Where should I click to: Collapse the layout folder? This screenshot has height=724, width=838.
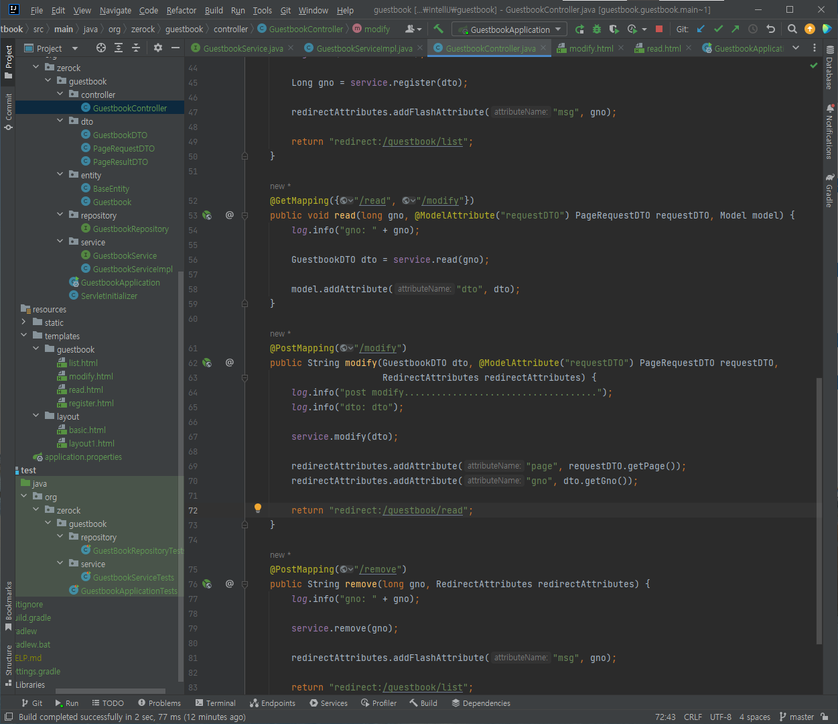pyautogui.click(x=36, y=416)
